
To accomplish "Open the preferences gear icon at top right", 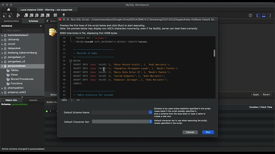I will [x=251, y=15].
